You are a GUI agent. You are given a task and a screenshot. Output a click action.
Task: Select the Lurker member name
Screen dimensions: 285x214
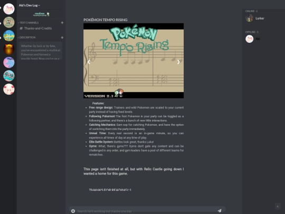click(x=260, y=18)
